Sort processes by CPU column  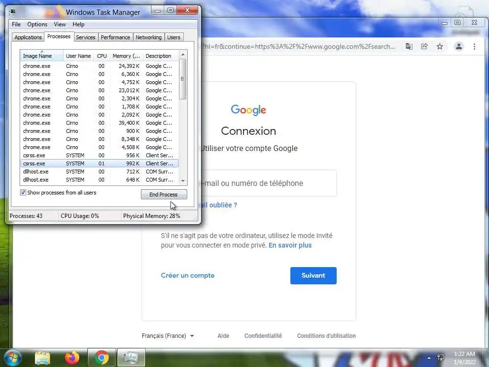point(102,56)
